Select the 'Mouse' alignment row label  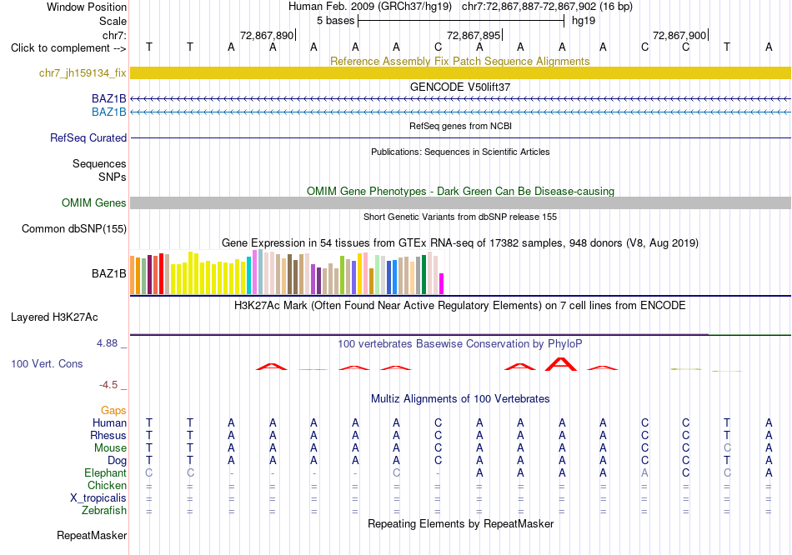110,448
